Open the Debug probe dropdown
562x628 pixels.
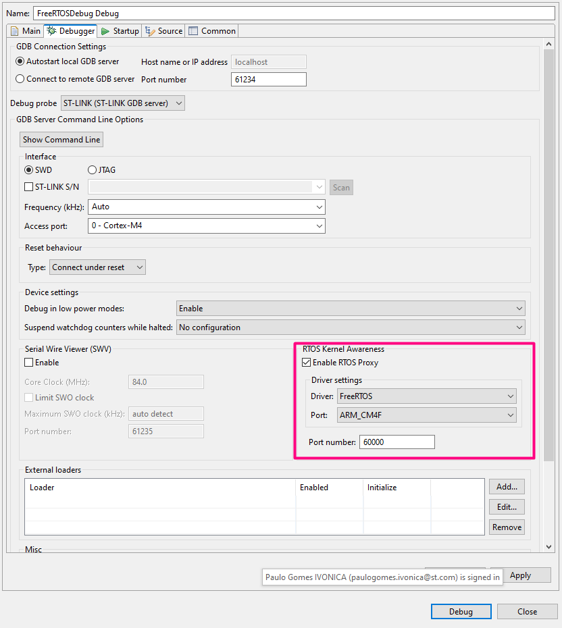122,103
